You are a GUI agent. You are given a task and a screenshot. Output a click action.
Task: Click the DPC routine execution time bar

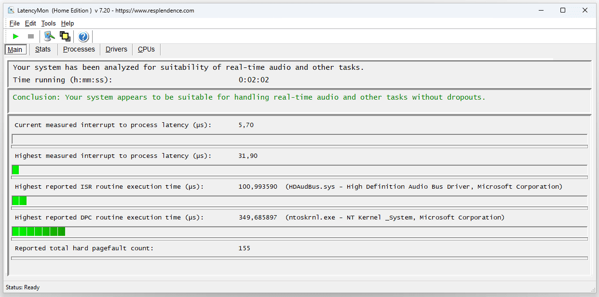click(x=299, y=232)
